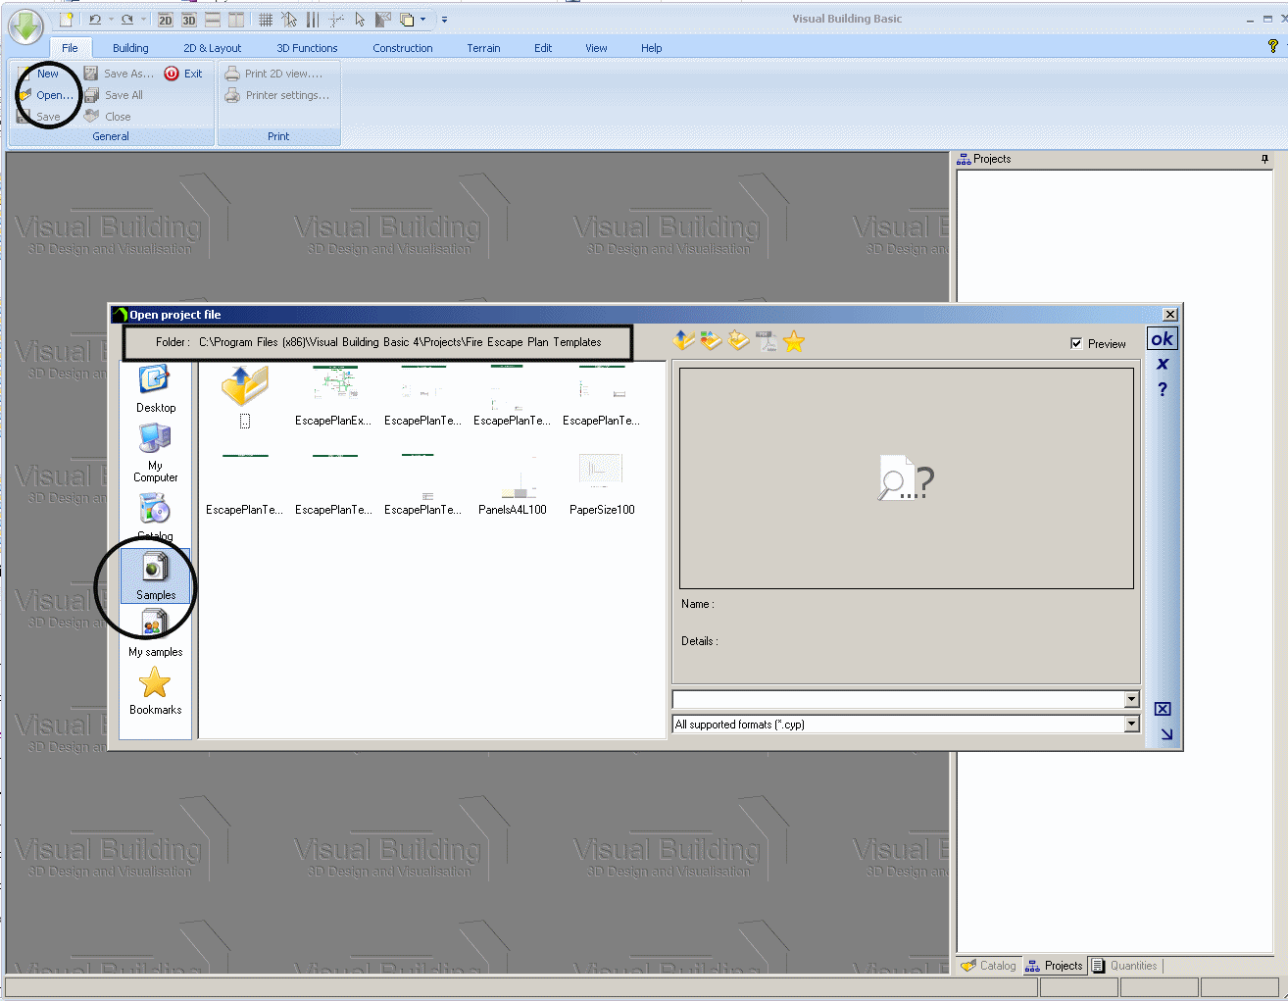Open the 2D & Layout tab

(212, 48)
